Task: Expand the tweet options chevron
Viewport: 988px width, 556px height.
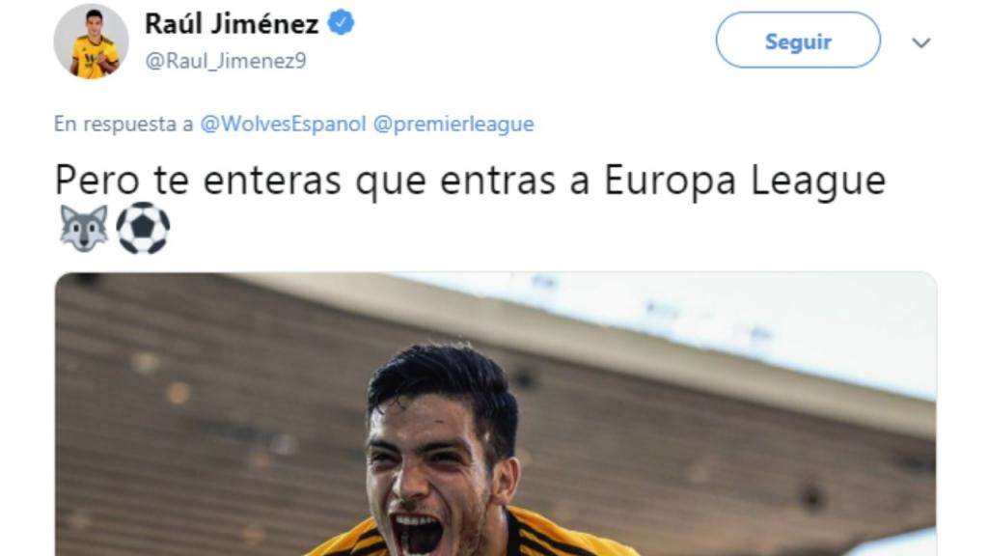Action: pos(921,42)
